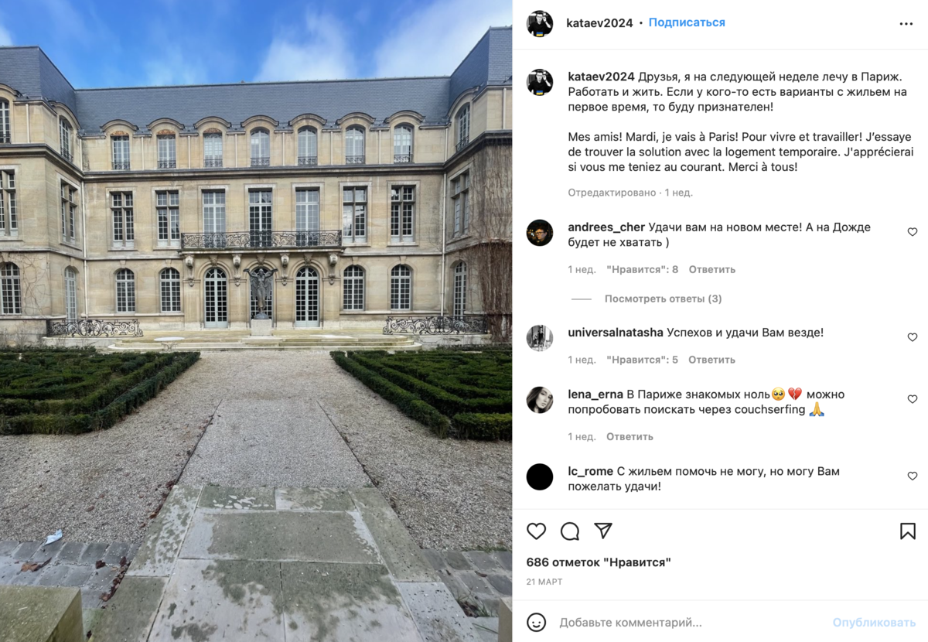
Task: Click the "Опубликовать" post button
Action: click(874, 622)
